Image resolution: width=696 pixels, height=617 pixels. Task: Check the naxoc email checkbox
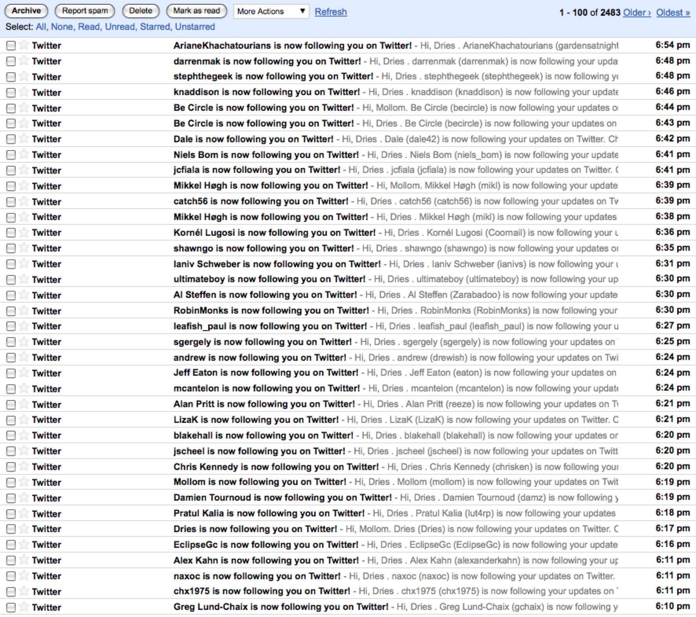click(x=11, y=576)
